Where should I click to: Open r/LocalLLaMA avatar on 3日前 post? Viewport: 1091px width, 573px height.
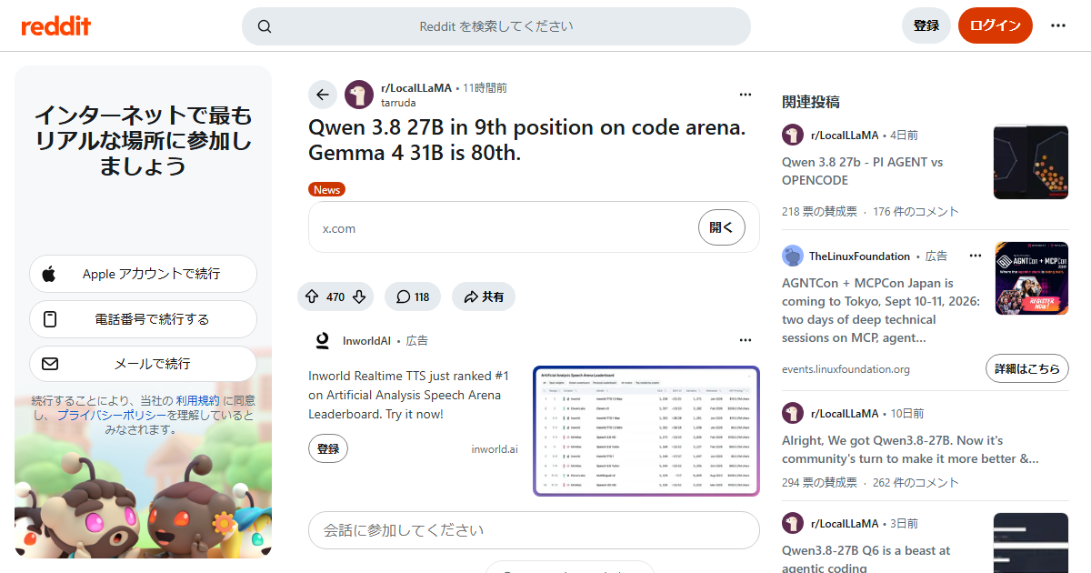793,523
